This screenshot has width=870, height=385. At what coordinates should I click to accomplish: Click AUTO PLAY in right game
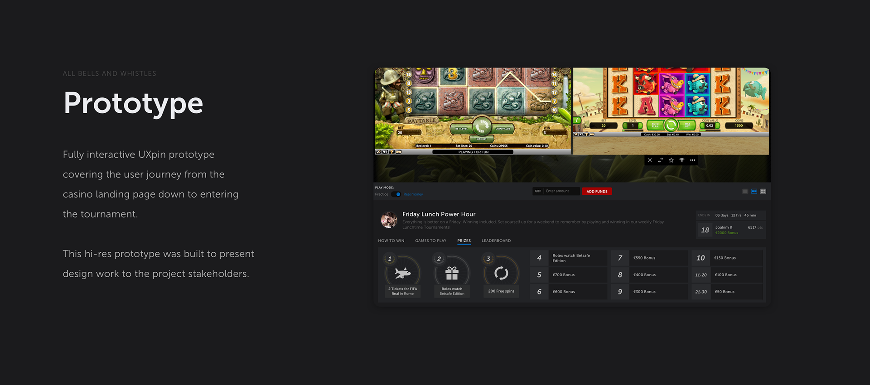point(655,125)
